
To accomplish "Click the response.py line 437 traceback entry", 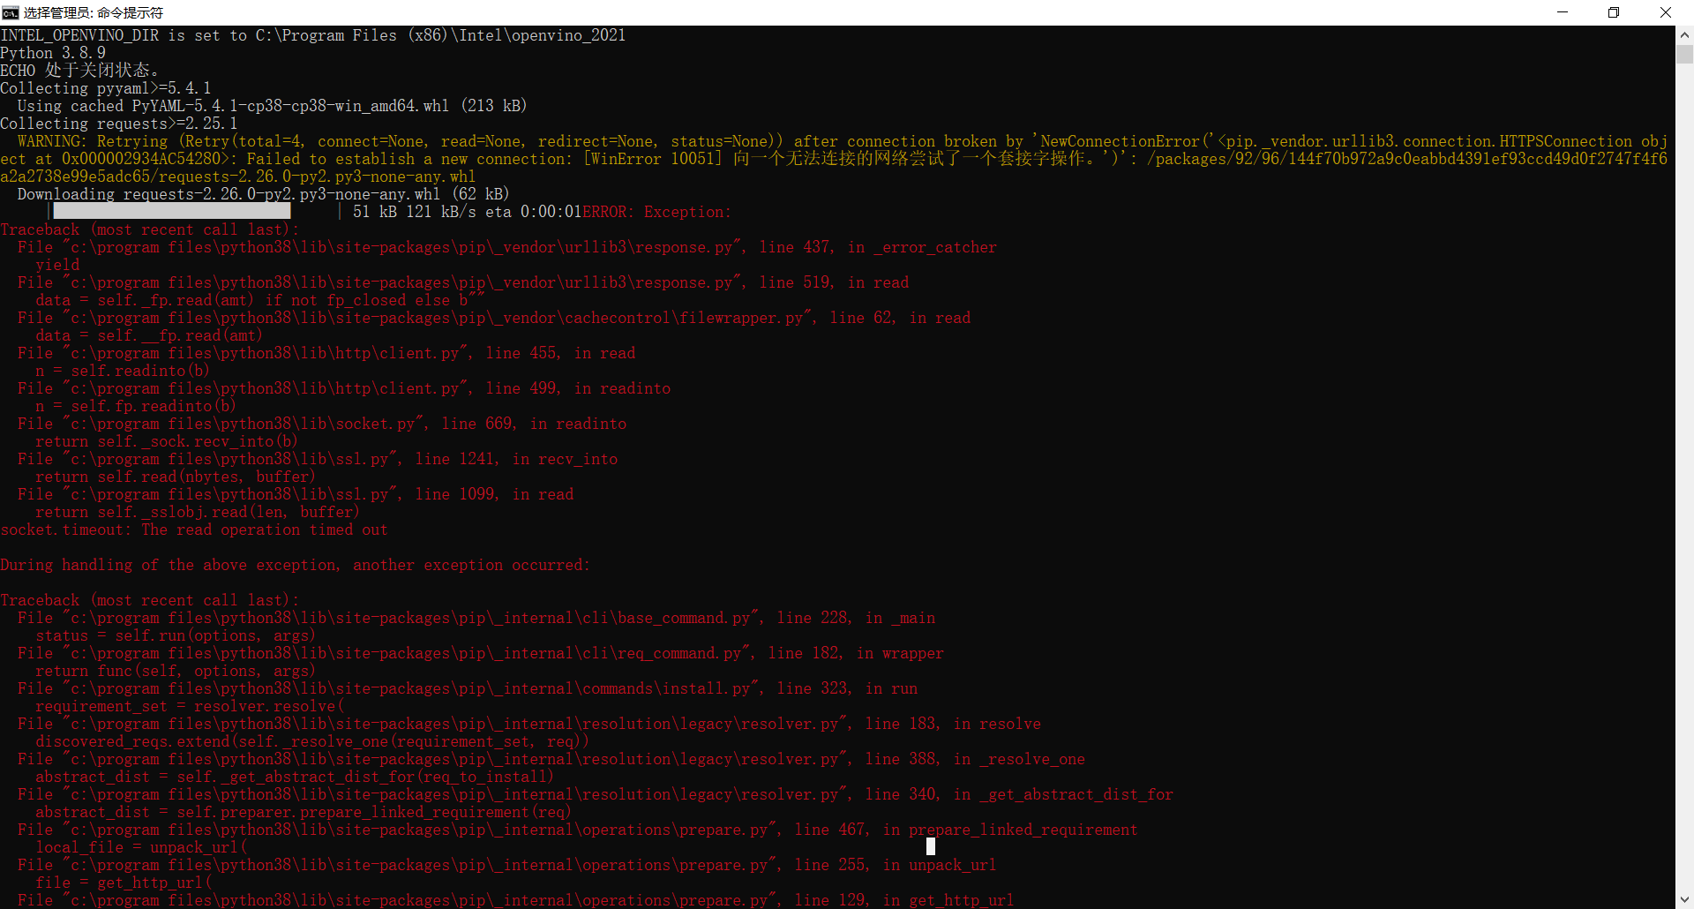I will (507, 247).
